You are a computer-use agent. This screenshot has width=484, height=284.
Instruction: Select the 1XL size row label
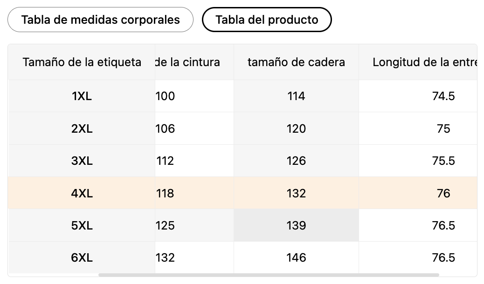(82, 96)
